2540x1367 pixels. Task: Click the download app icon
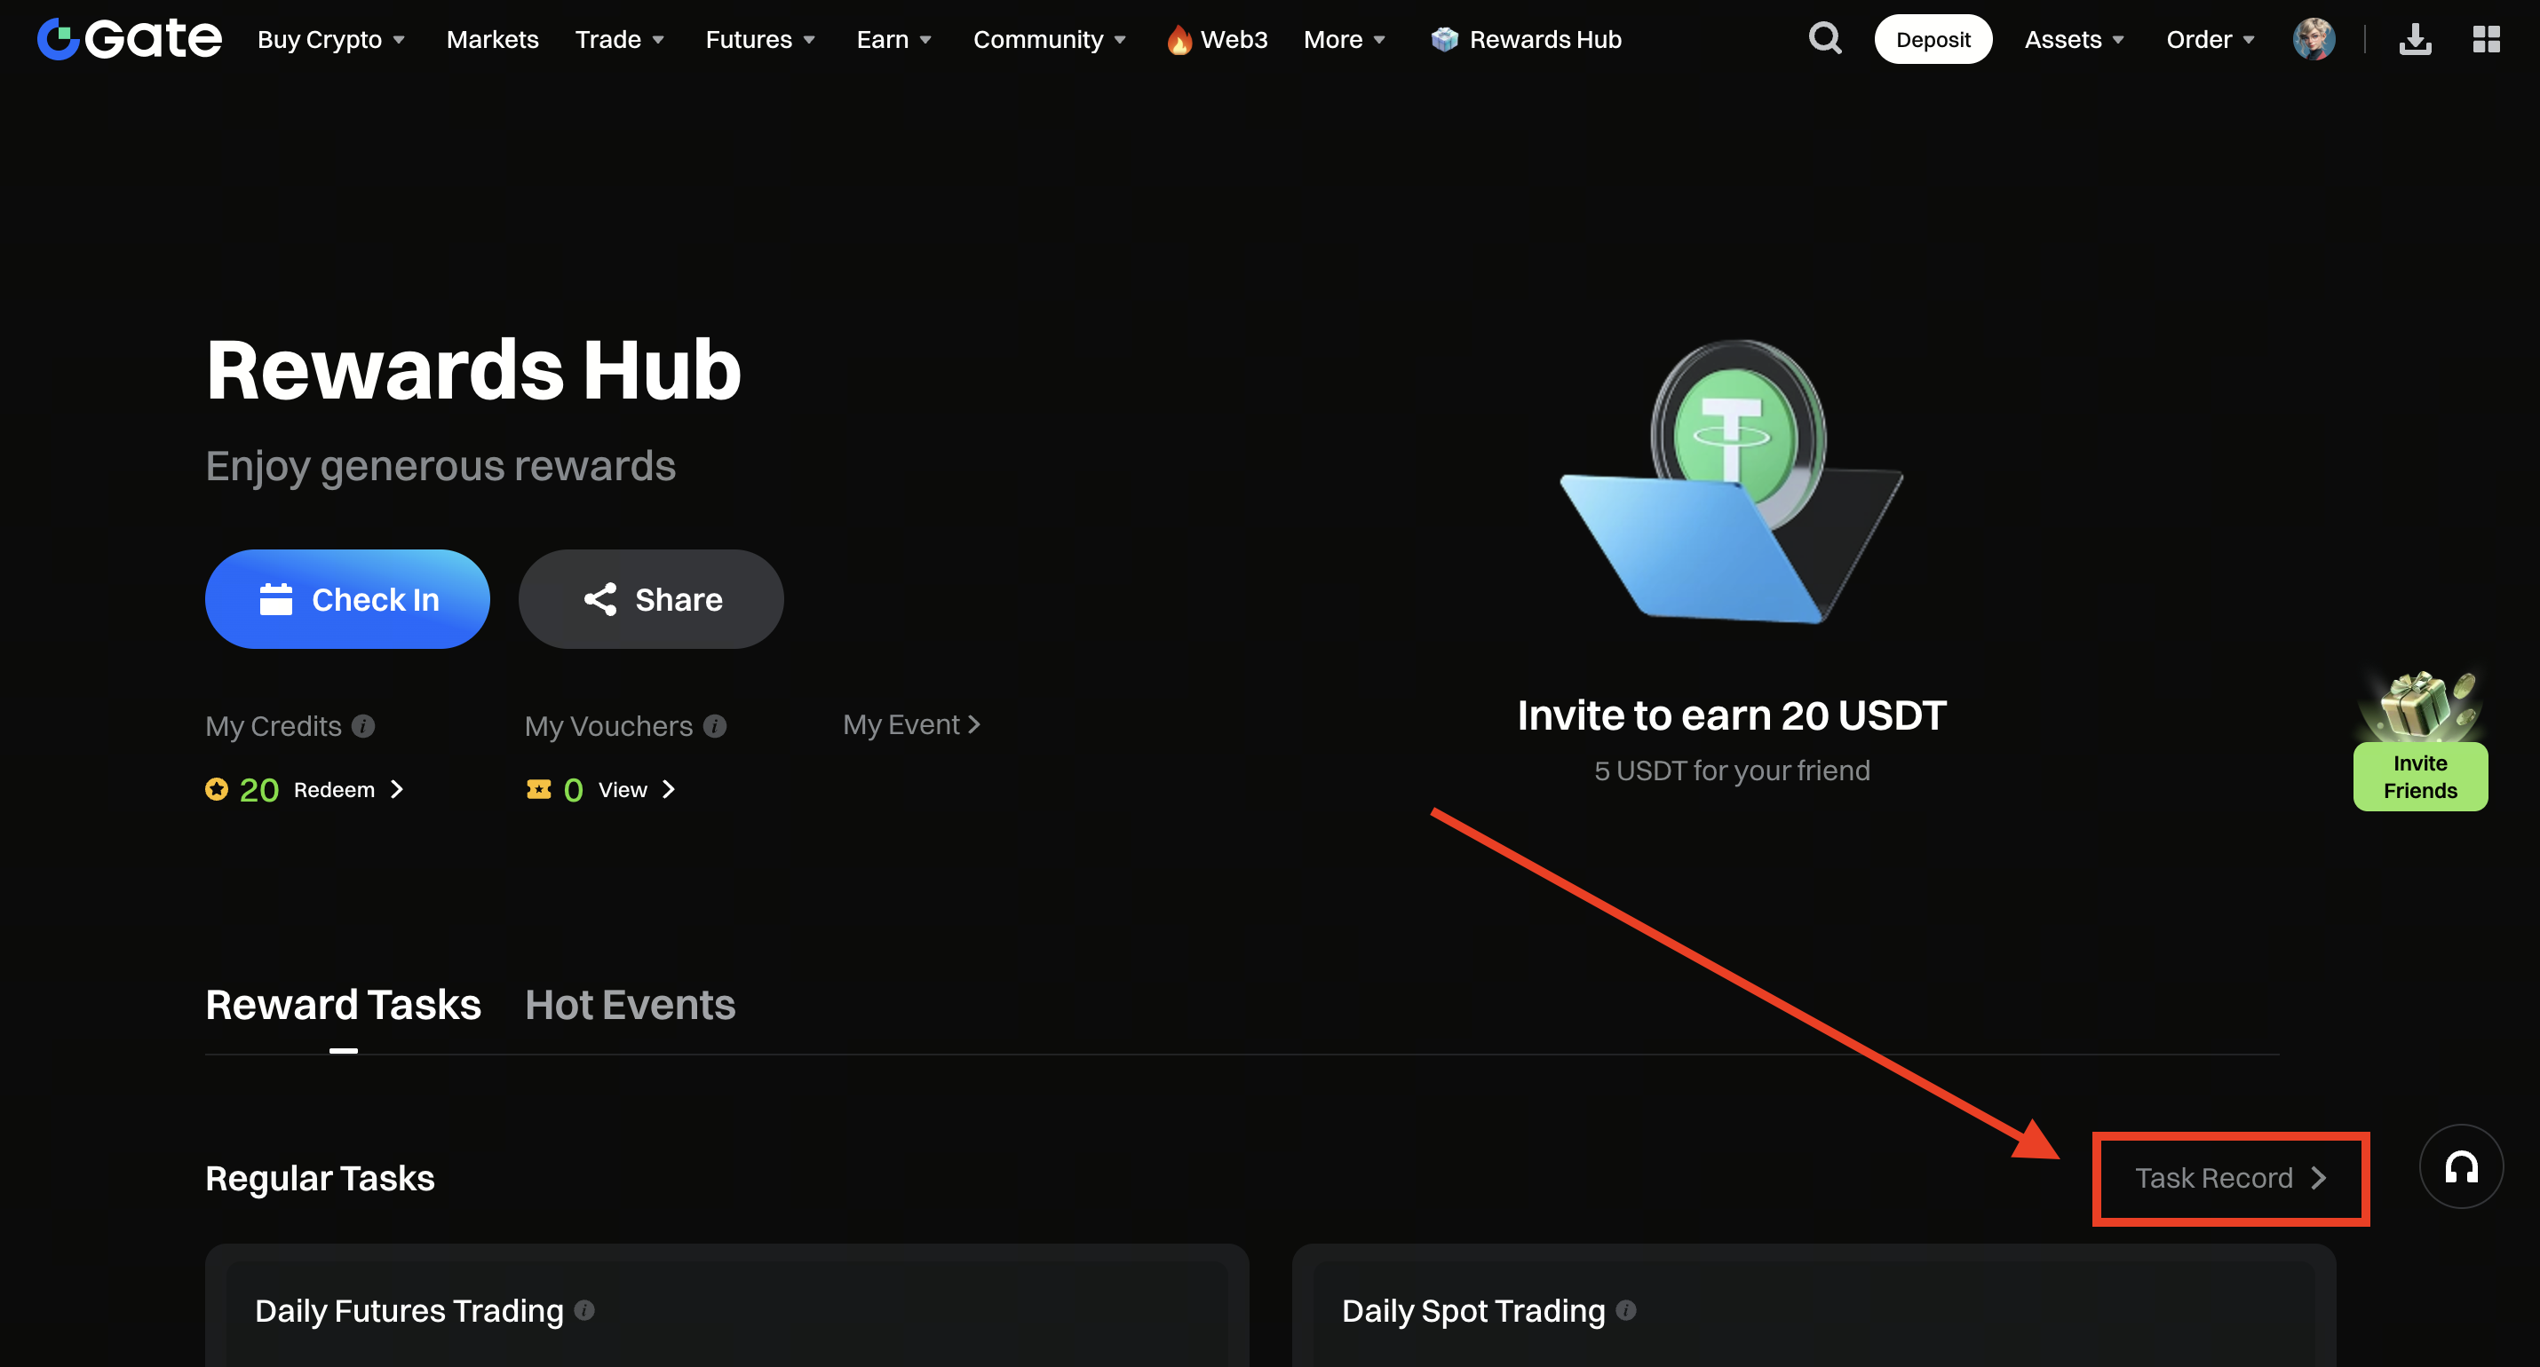pyautogui.click(x=2414, y=39)
